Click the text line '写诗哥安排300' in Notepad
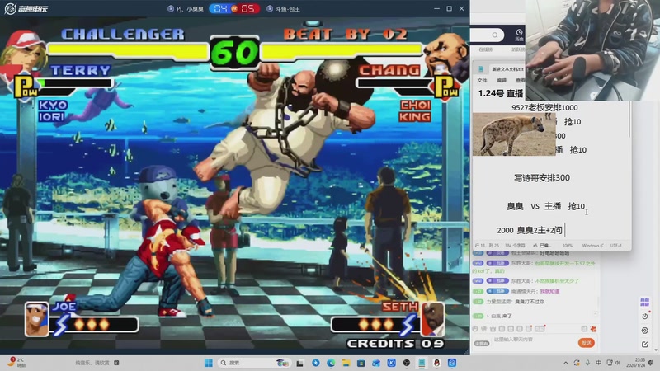 click(542, 178)
